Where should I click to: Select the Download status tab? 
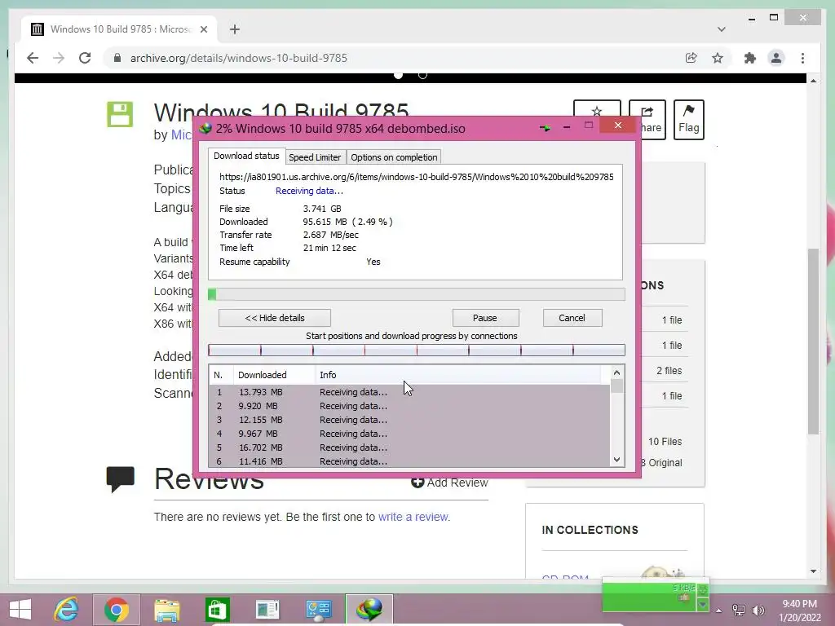point(246,156)
